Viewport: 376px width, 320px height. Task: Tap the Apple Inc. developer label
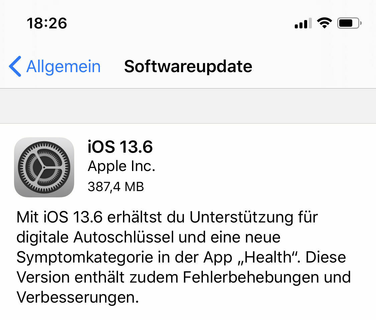click(x=122, y=166)
